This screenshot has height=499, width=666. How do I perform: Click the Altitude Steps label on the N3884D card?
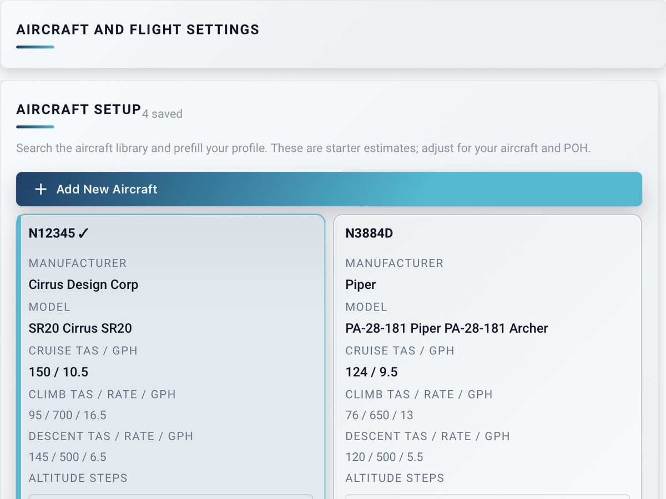click(395, 478)
